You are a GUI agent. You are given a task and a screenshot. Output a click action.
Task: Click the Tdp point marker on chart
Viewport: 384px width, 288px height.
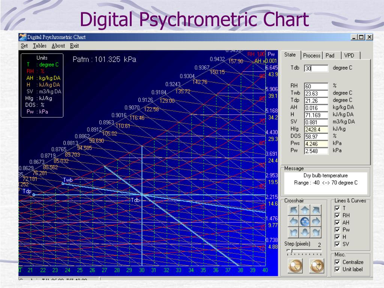[34, 195]
